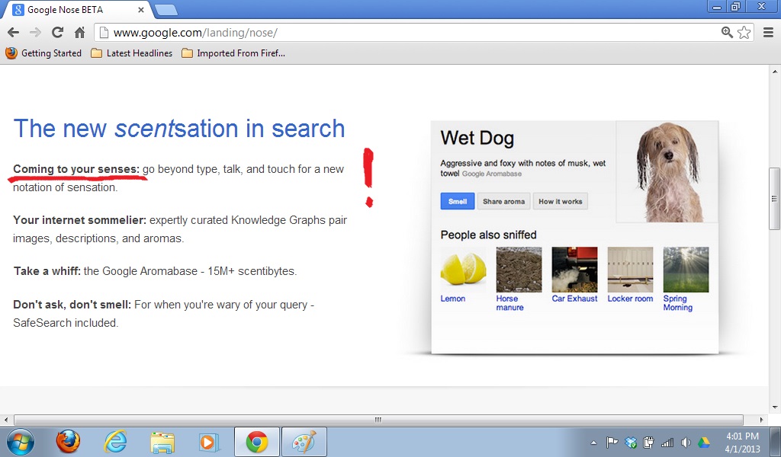
Task: Open the Imported From Firefox bookmark folder
Action: (x=233, y=53)
